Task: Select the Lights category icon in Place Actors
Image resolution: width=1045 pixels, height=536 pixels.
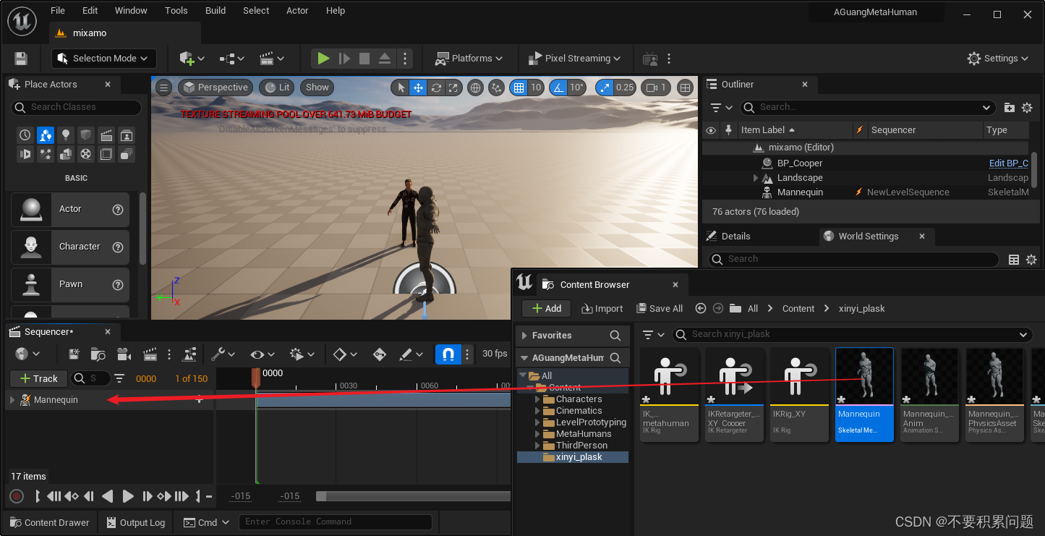Action: 66,135
